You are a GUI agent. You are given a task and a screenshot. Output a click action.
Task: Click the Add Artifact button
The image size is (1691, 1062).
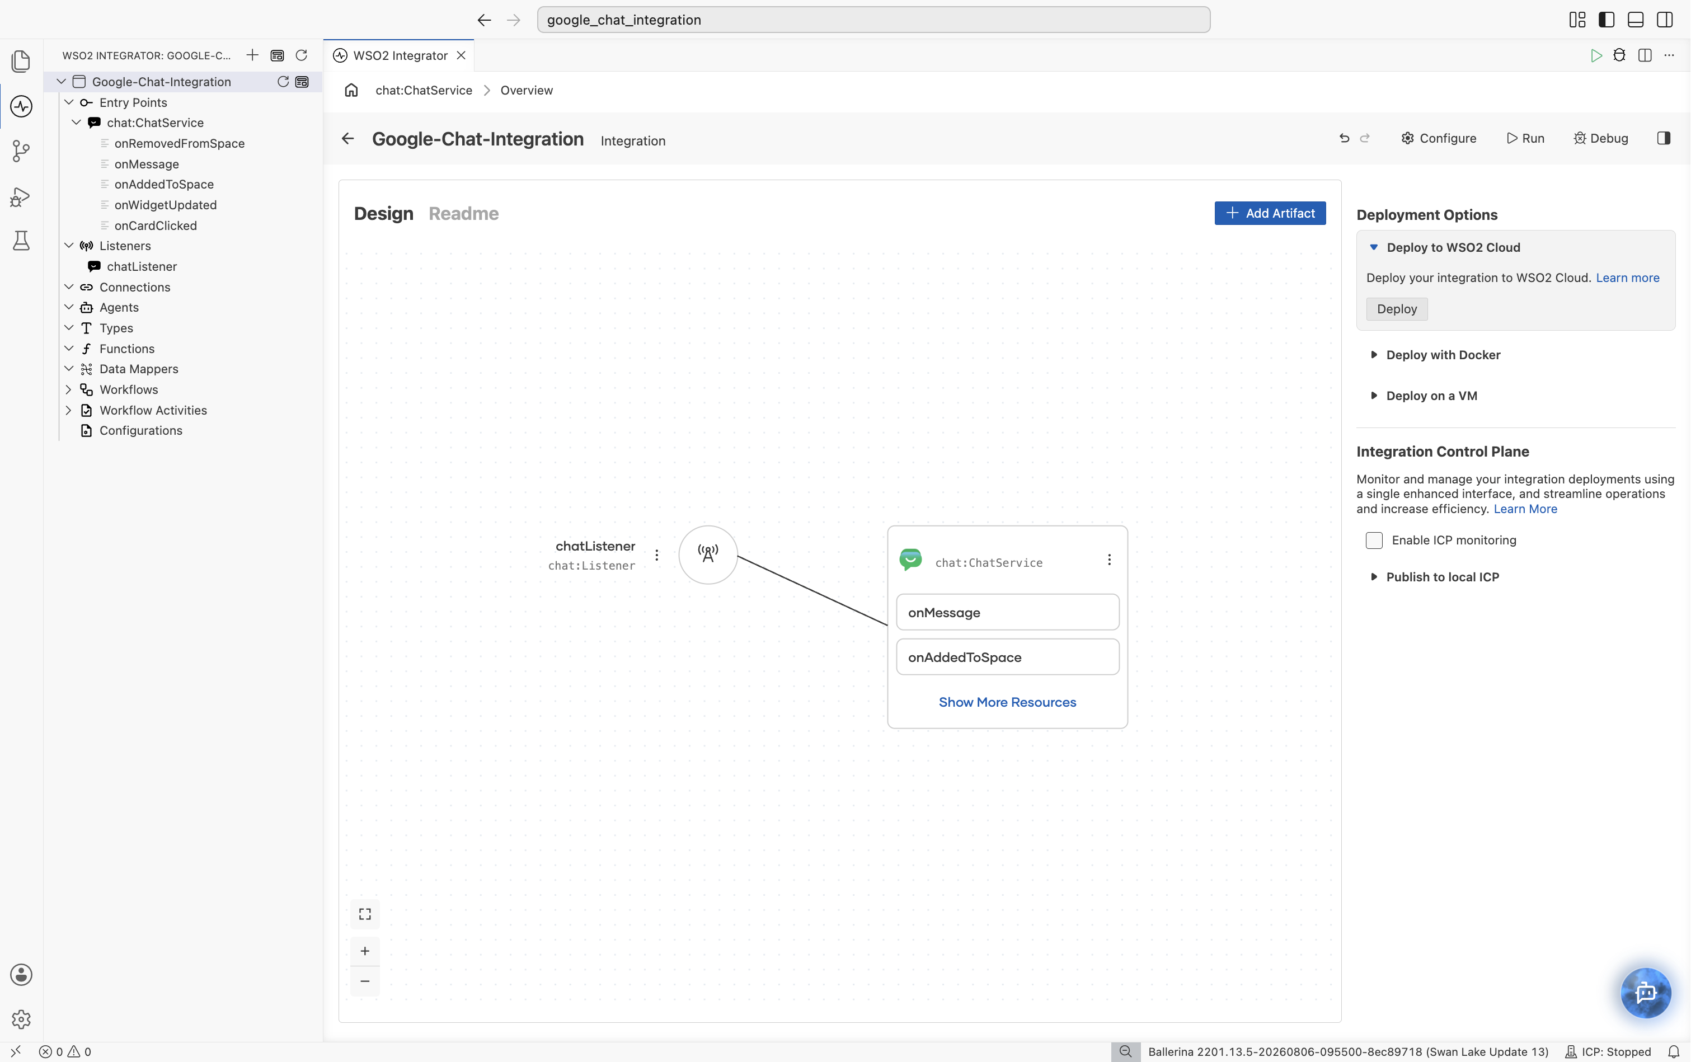point(1270,213)
